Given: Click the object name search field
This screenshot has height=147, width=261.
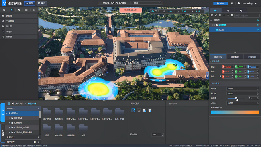Looking at the screenshot, I should [247, 16].
